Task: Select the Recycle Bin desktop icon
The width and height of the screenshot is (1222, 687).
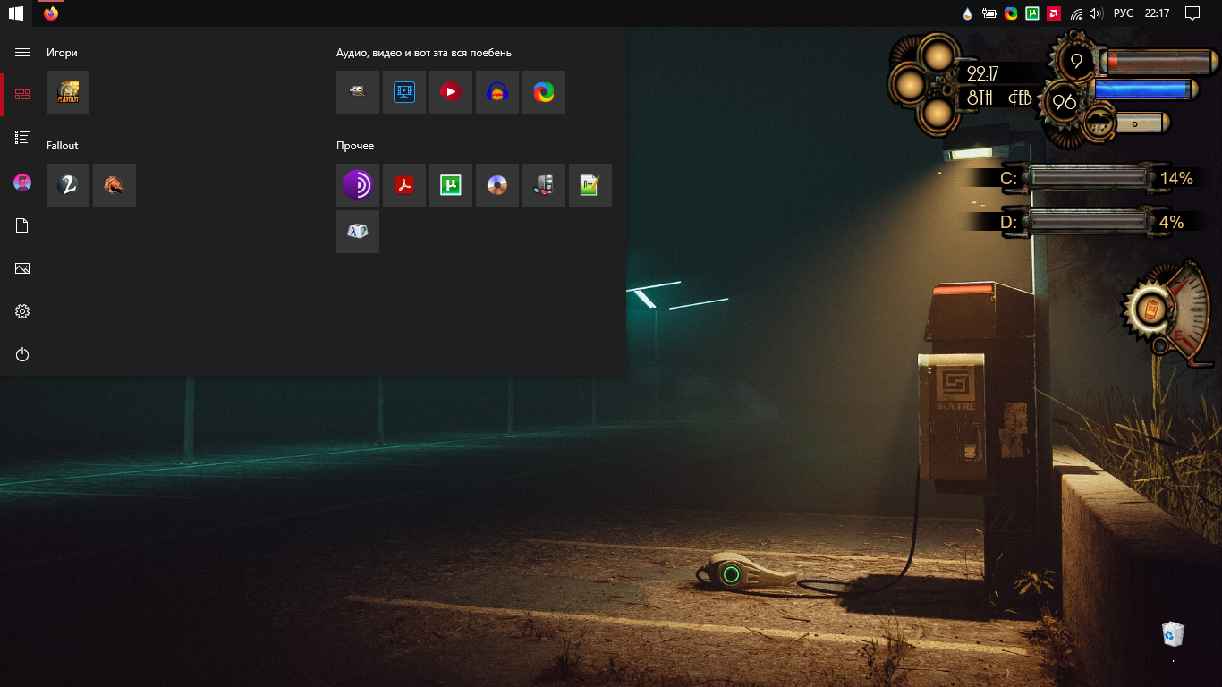Action: tap(1173, 634)
